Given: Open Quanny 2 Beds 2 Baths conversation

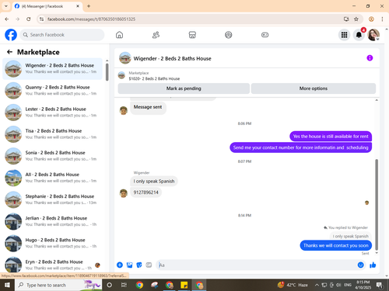Looking at the screenshot, I should click(x=52, y=91).
